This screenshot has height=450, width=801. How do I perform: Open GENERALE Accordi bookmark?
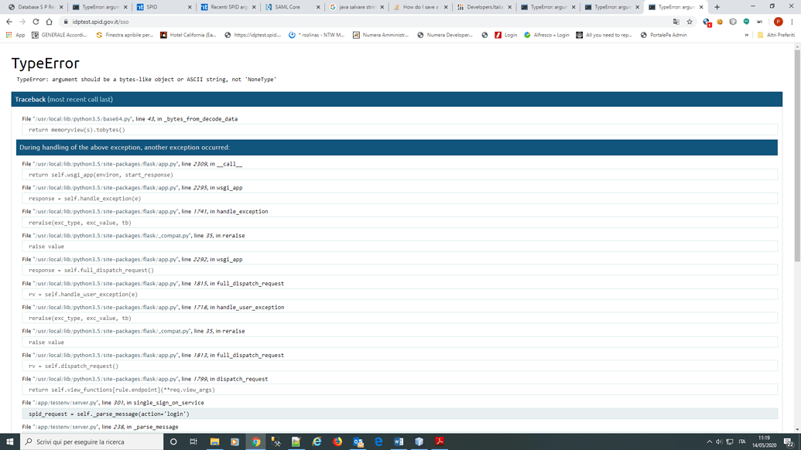(60, 36)
